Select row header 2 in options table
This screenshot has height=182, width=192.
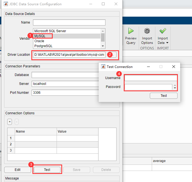[x=11, y=144]
